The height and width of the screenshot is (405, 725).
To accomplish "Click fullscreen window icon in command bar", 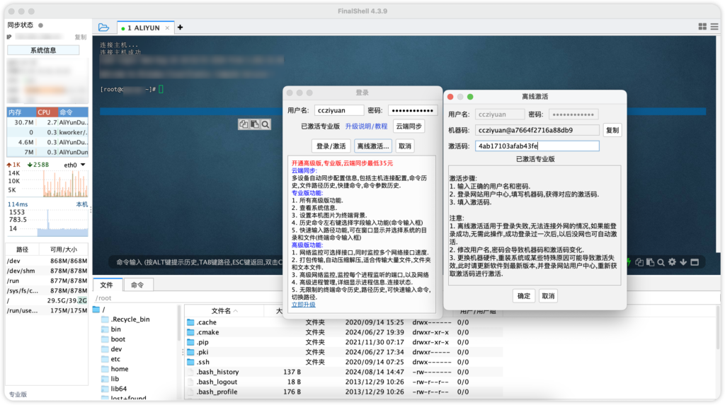I will tap(695, 262).
